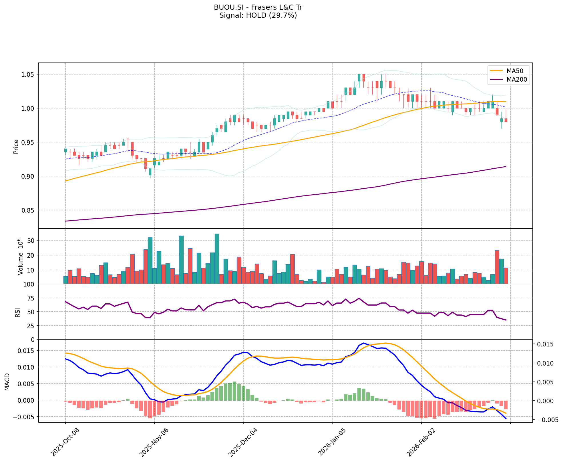The image size is (563, 462).
Task: Click the orange MA50 legend line swatch
Action: tap(496, 70)
